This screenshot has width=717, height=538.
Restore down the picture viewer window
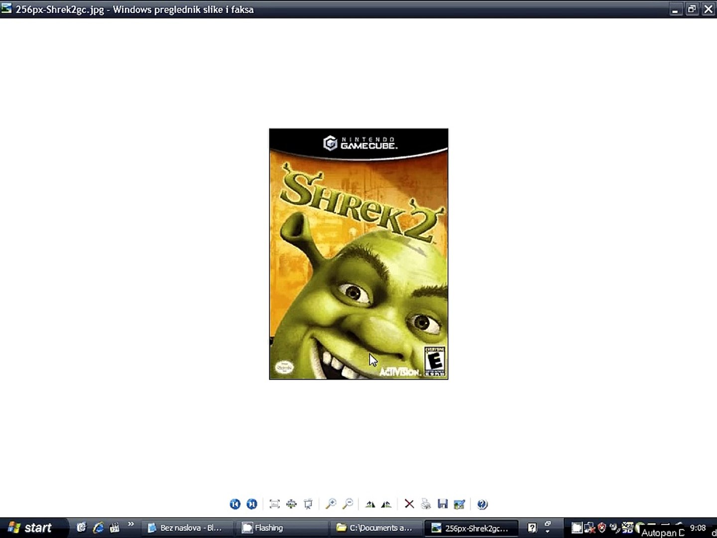692,9
